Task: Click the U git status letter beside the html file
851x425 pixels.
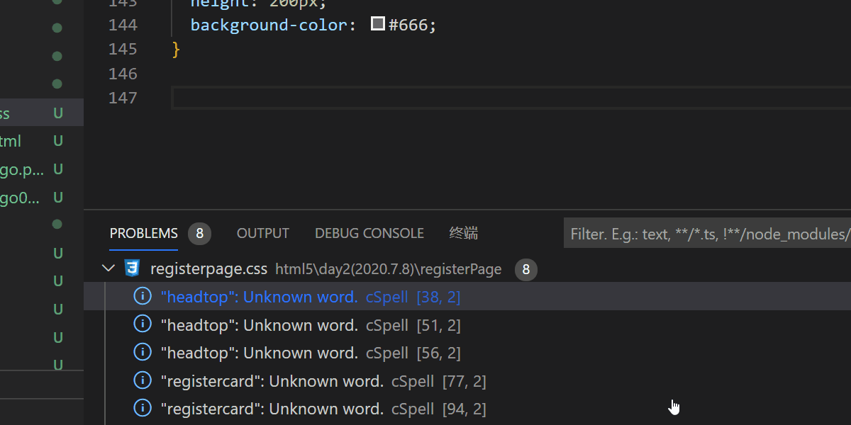Action: pyautogui.click(x=57, y=140)
